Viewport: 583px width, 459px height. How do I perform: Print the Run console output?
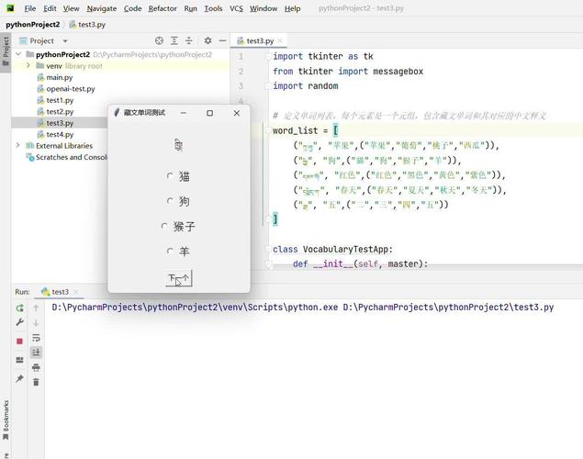point(36,367)
